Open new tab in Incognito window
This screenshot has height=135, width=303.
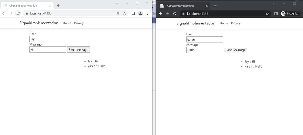click(215, 6)
